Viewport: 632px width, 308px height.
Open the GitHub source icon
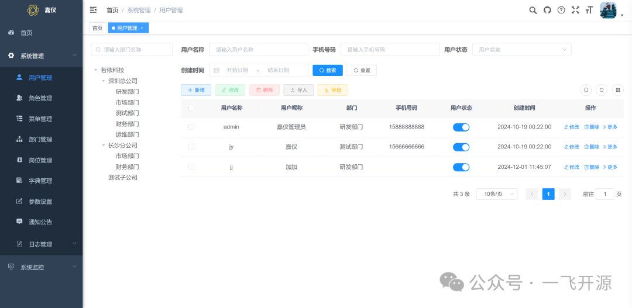click(547, 11)
